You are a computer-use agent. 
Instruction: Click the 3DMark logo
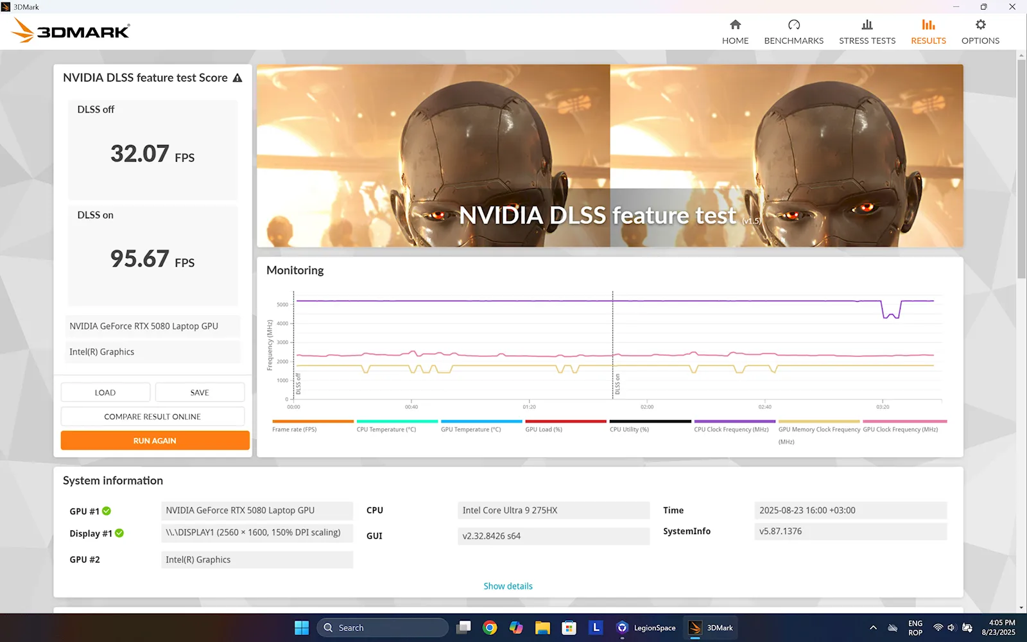[71, 31]
